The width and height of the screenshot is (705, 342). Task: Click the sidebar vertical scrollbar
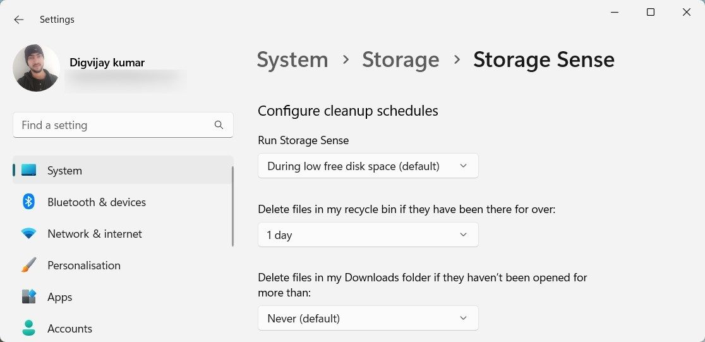tap(232, 206)
